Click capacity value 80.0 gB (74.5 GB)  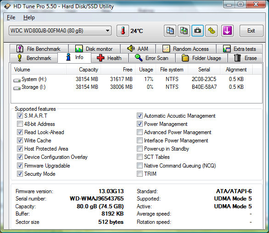tap(100, 206)
